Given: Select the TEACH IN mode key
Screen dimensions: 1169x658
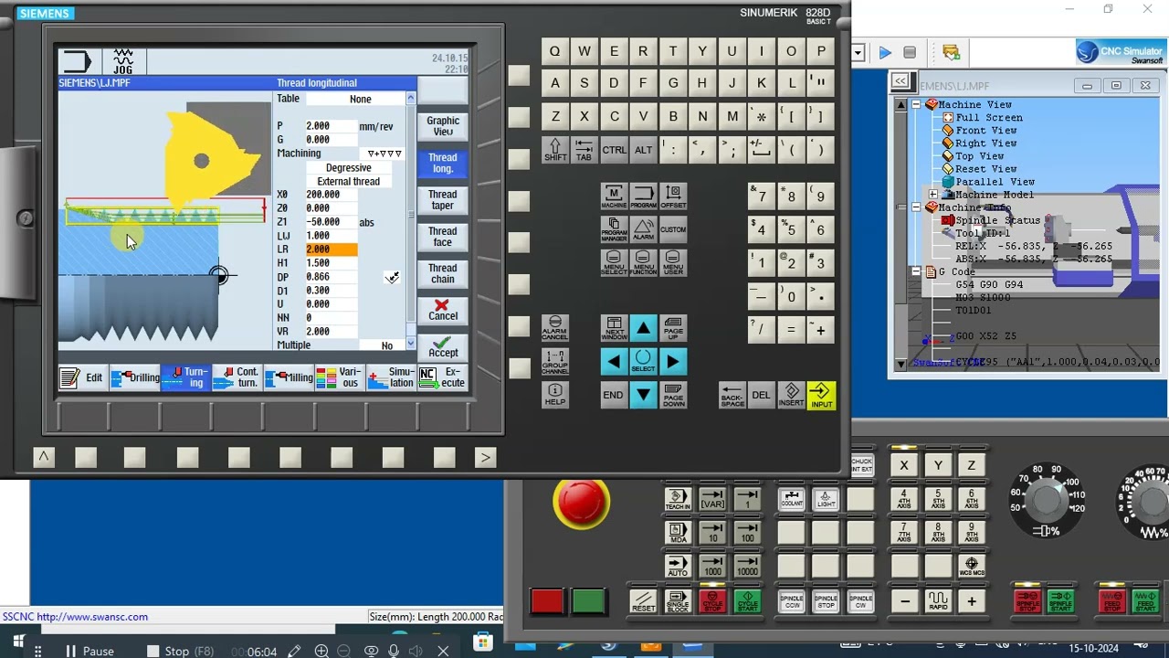Looking at the screenshot, I should 678,499.
